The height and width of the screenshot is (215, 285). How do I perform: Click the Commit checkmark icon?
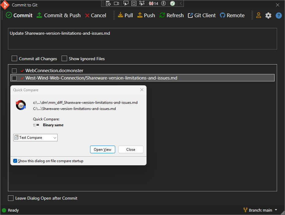[x=9, y=15]
